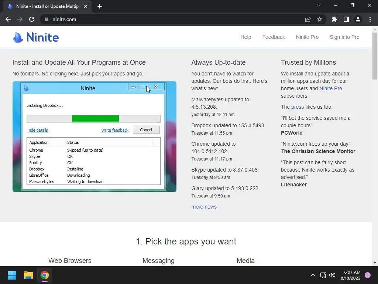Click the 'Always Up-to-date' heading
Screen dimensions: 378x284
tap(219, 62)
